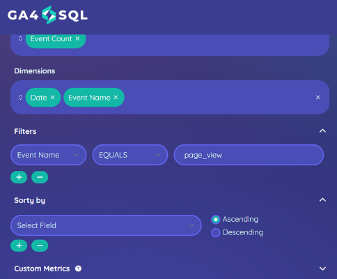Remove the Date dimension chip
The width and height of the screenshot is (337, 279).
tap(53, 98)
